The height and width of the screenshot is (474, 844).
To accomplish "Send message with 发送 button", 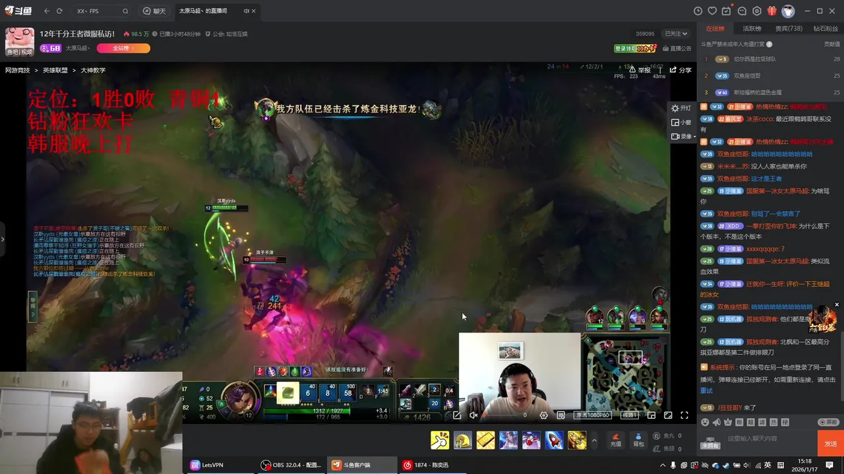I will point(831,443).
